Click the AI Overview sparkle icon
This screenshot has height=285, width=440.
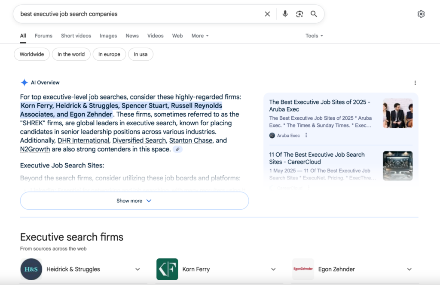24,82
